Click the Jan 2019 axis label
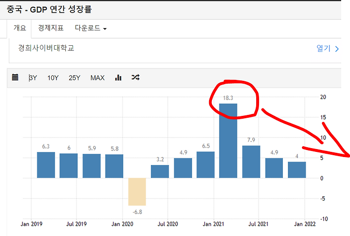Screen dimensions: 350x236 31,224
